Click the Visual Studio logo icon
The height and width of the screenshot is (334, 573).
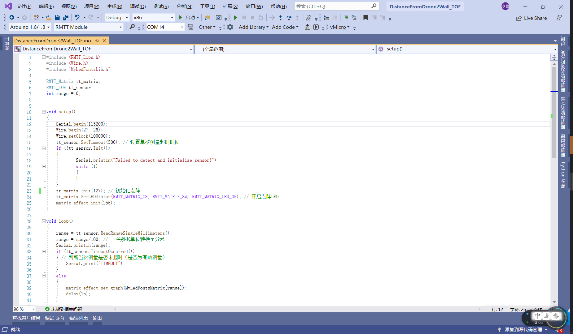tap(8, 6)
